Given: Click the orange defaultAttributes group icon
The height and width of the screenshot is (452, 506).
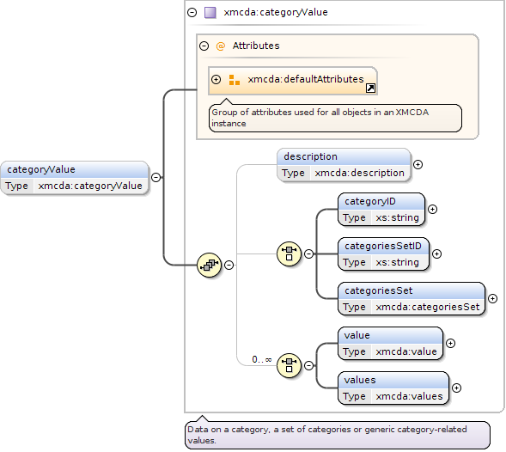Looking at the screenshot, I should 235,80.
